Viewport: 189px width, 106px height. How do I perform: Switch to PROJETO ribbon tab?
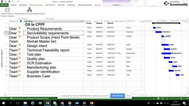(x=61, y=5)
